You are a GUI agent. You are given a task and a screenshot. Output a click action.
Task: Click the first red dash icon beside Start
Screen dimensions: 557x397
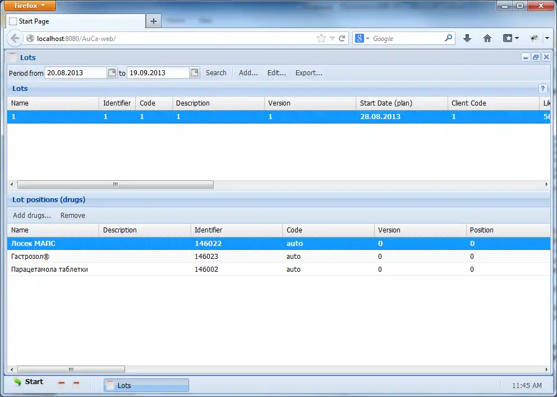click(62, 383)
